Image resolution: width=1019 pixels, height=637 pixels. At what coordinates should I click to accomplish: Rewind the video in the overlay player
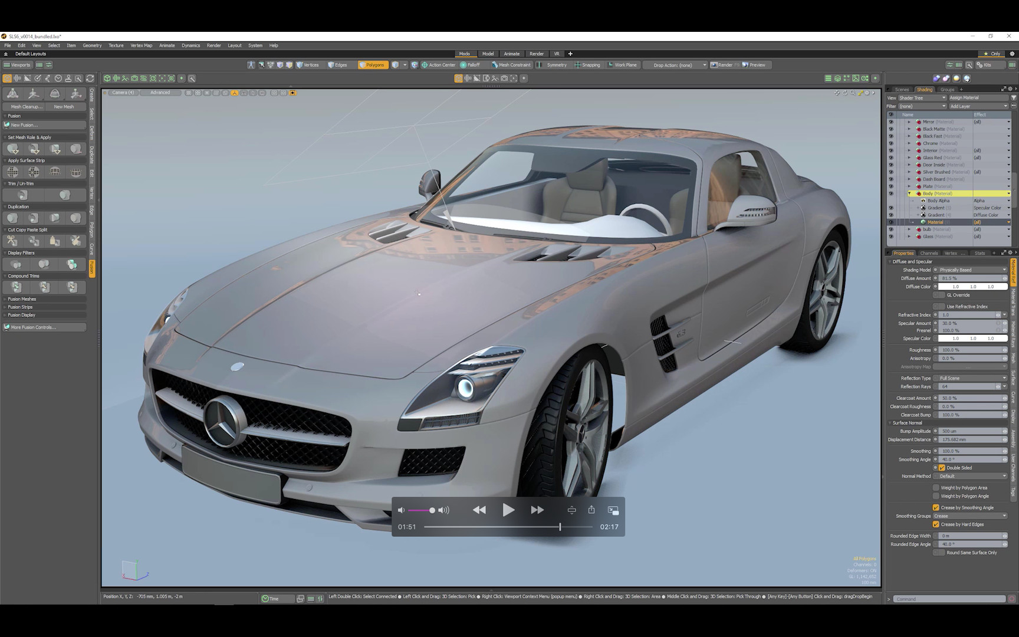pyautogui.click(x=479, y=510)
